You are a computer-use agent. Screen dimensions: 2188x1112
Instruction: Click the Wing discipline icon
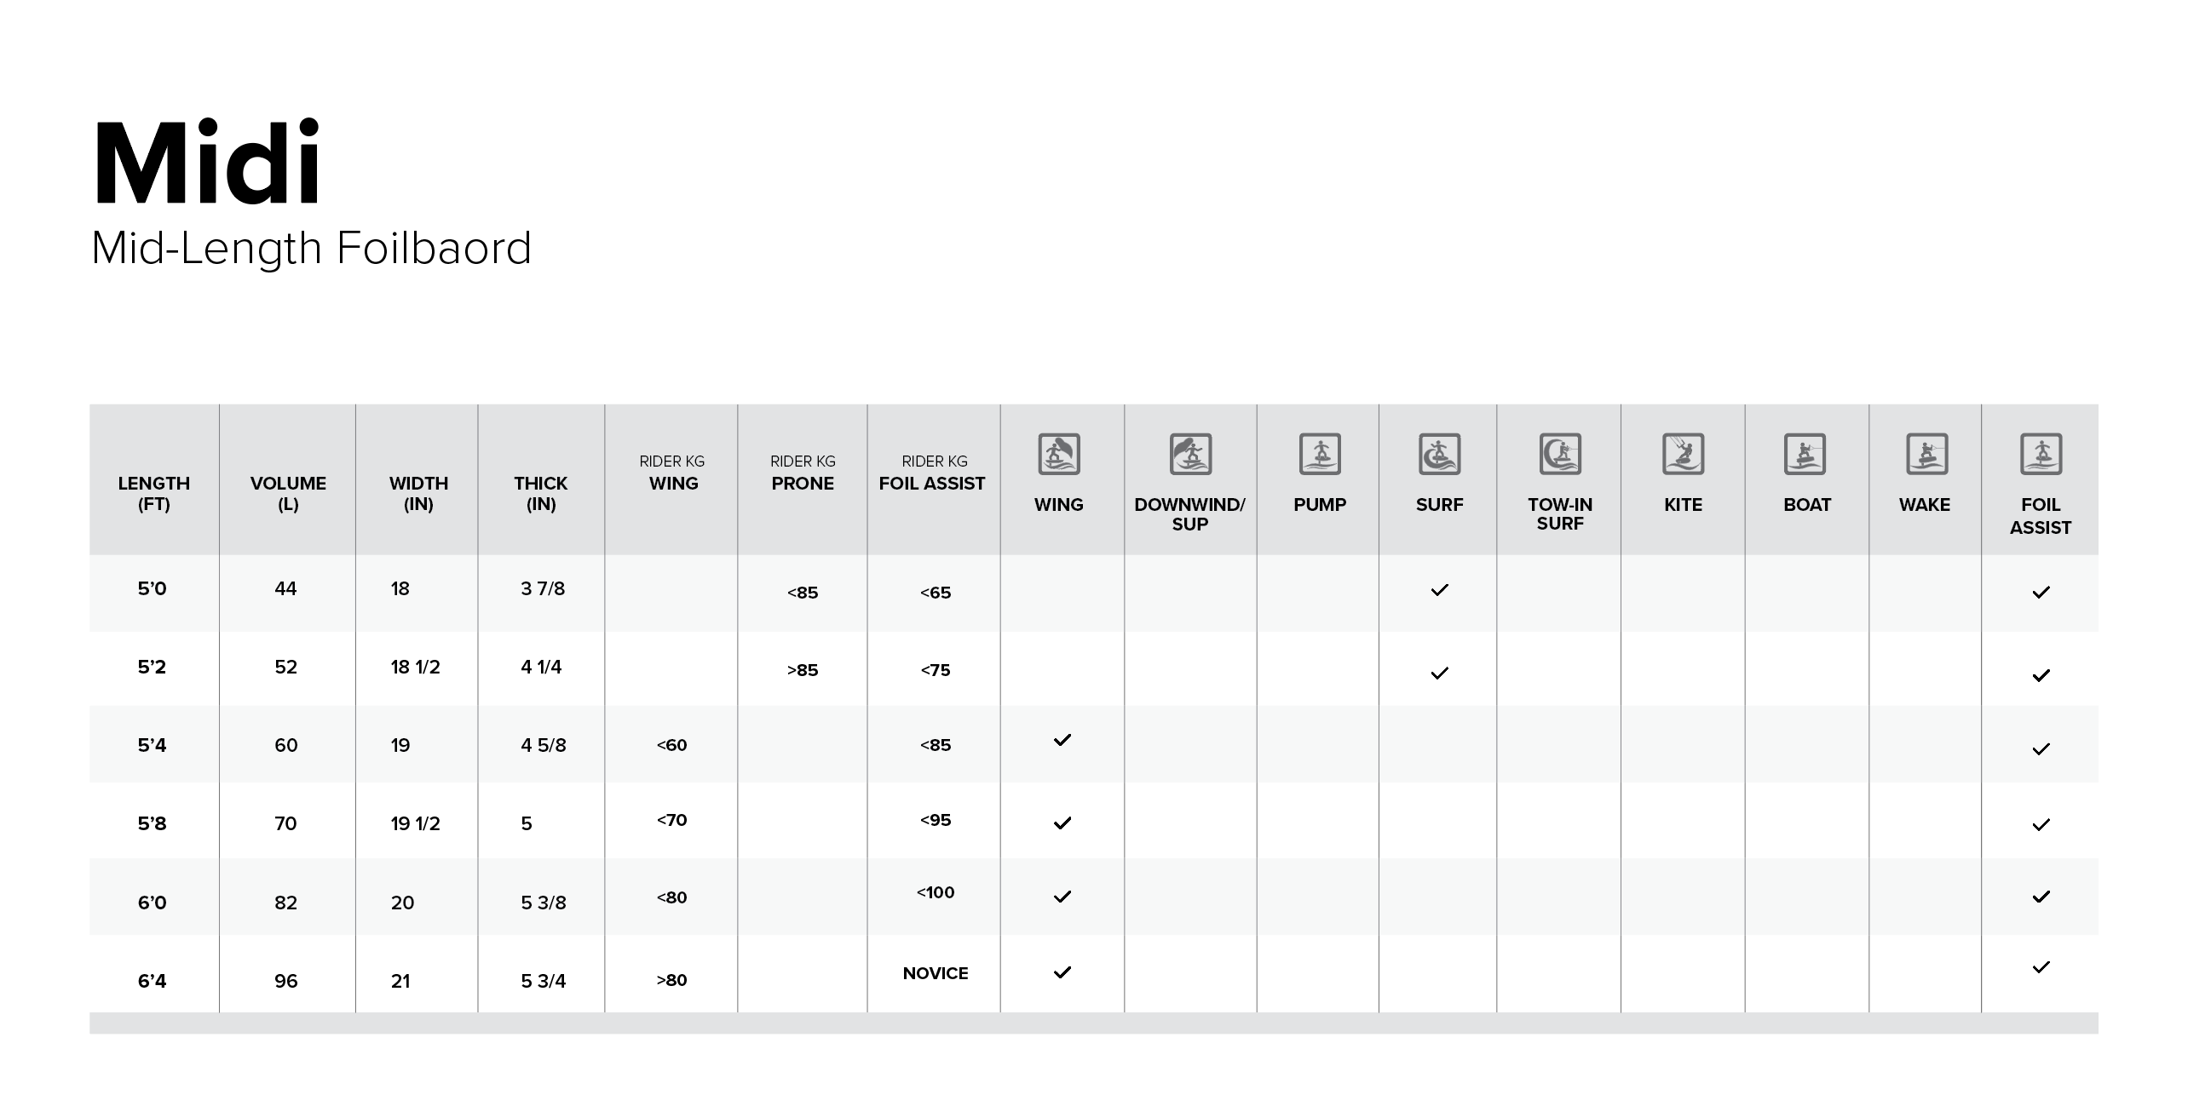[x=1059, y=454]
